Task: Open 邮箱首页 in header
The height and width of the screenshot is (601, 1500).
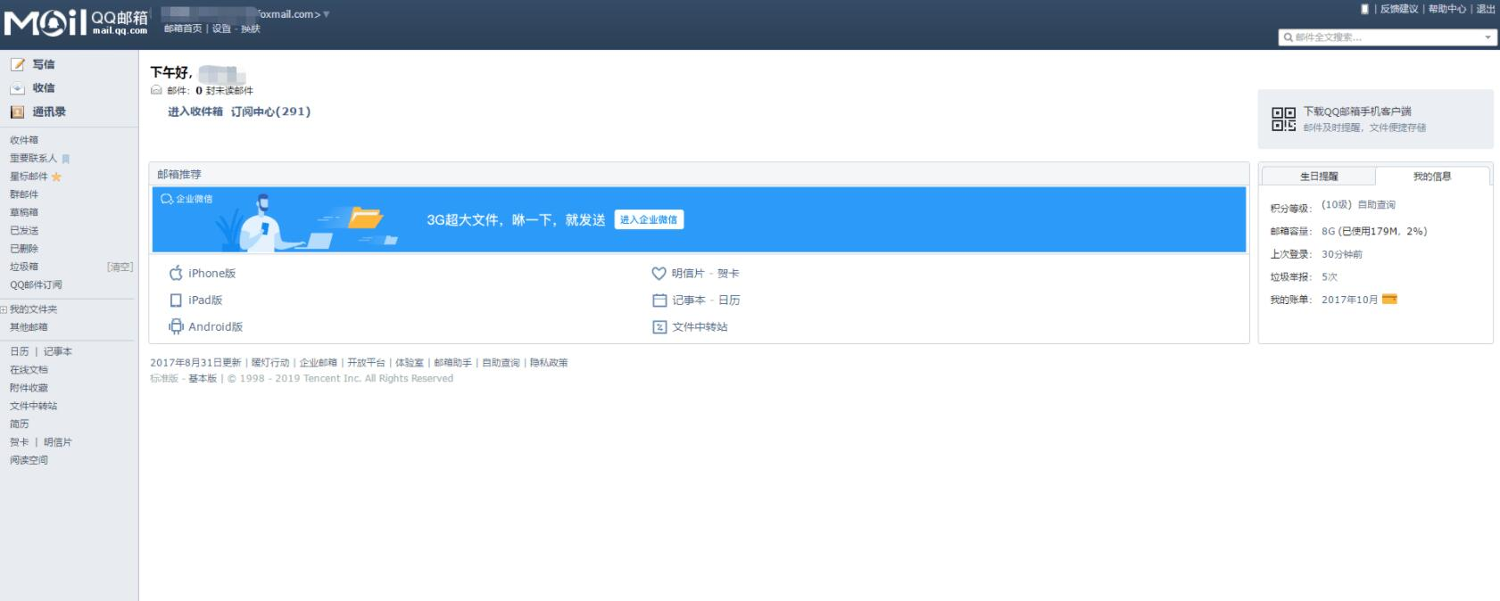Action: coord(183,29)
